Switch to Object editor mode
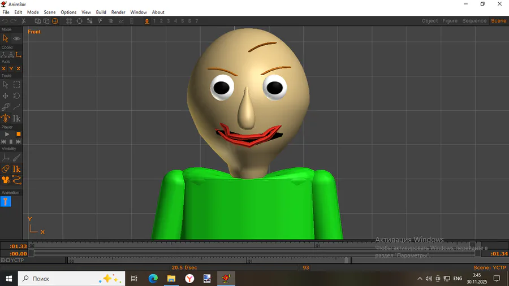The image size is (509, 286). point(429,21)
